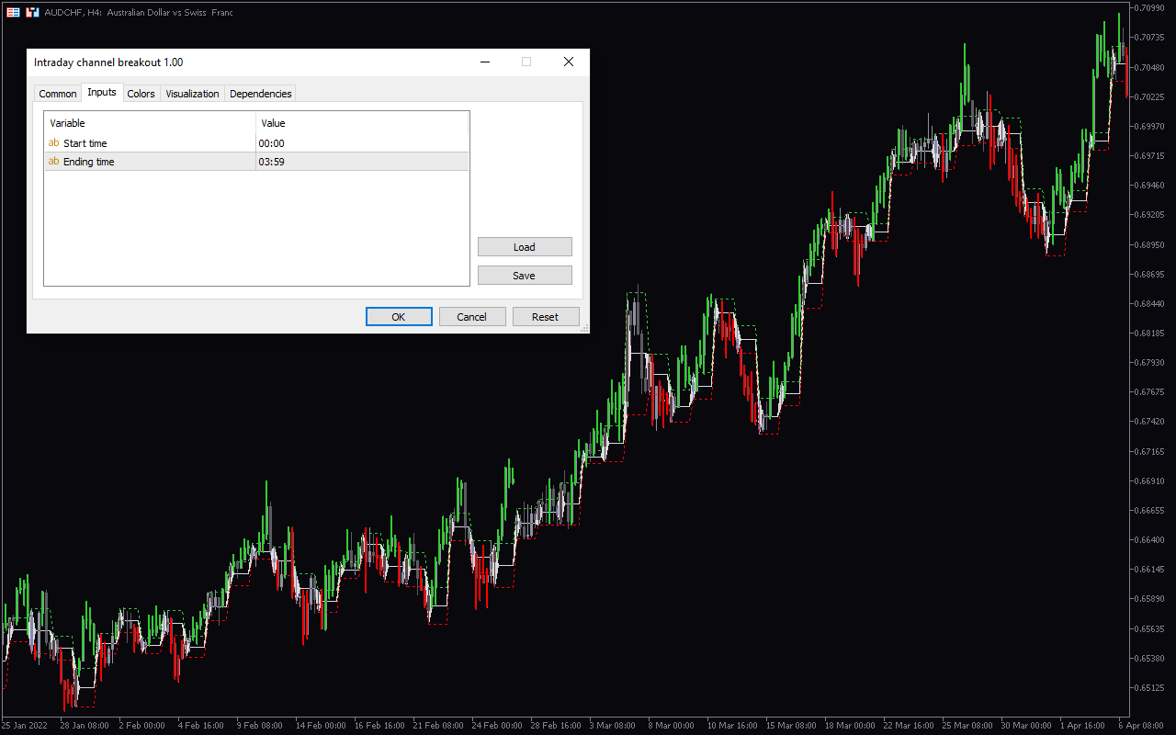Click the Reset button
Screen dimensions: 1176x735
546,316
